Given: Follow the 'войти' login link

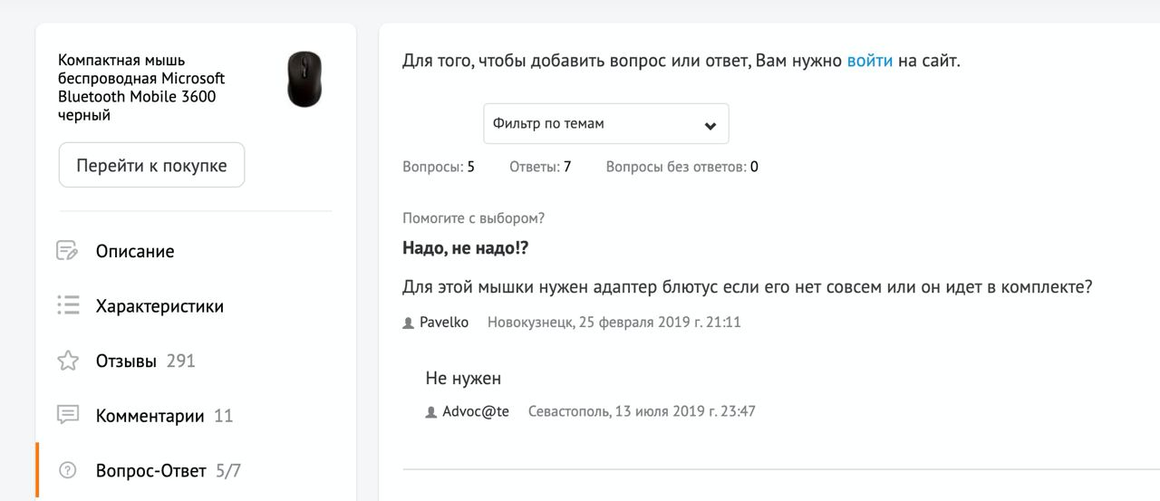Looking at the screenshot, I should [x=870, y=62].
